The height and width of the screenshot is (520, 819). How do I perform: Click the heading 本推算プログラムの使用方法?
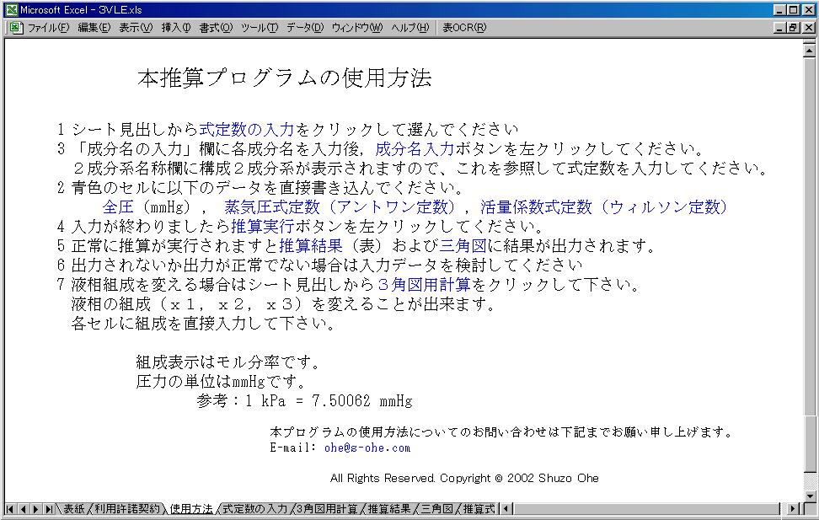285,78
